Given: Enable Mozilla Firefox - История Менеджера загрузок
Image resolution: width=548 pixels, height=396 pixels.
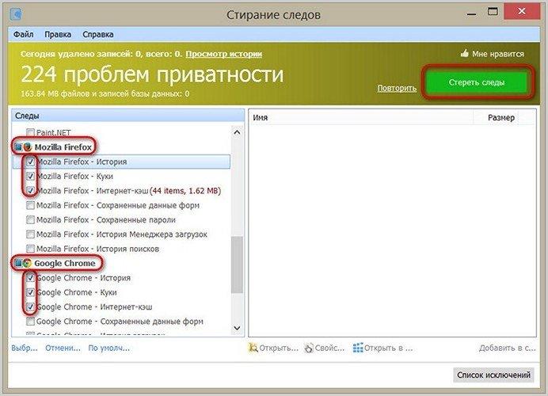Looking at the screenshot, I should pos(30,234).
